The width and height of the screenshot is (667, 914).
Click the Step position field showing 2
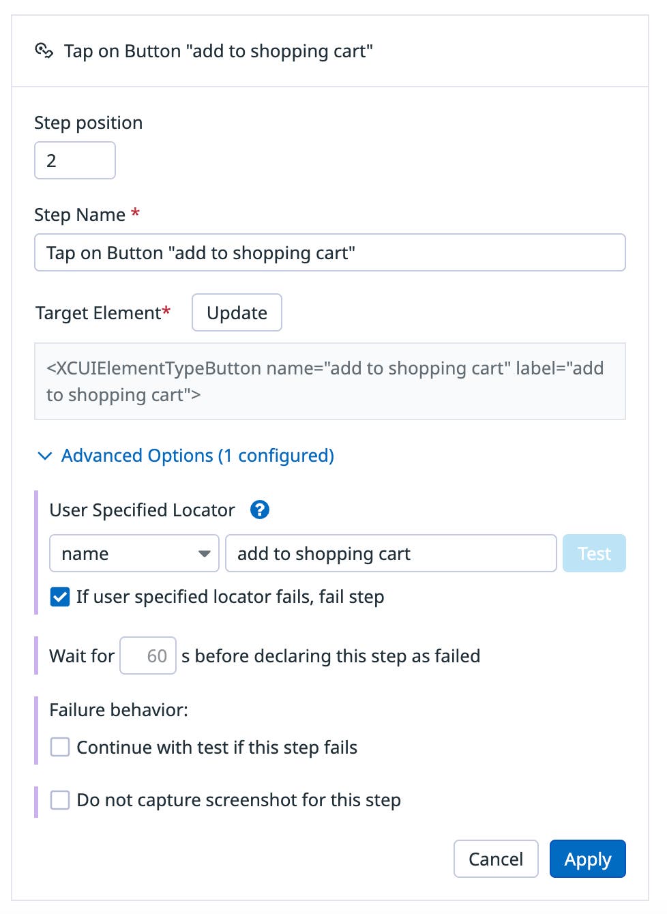point(74,160)
